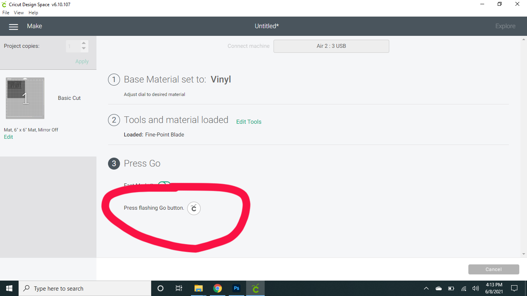Open the File menu

[6, 13]
